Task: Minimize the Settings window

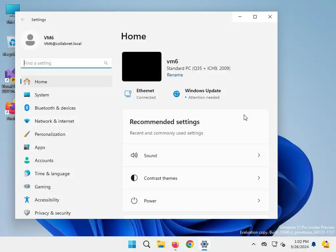Action: [240, 17]
